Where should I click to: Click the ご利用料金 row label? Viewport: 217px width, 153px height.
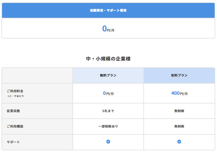click(15, 91)
